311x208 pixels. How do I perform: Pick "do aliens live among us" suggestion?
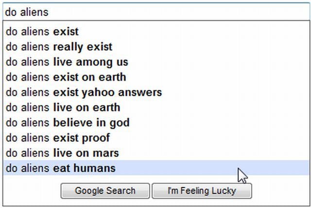click(x=67, y=62)
